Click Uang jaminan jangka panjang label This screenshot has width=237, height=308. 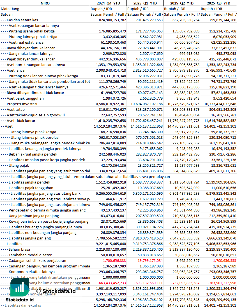click(x=34, y=216)
